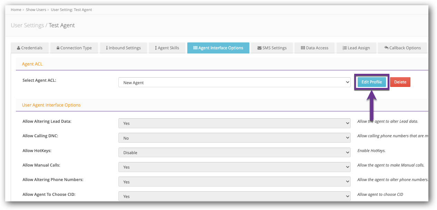Click the Edit Profile button
Viewport: 437px width, 210px height.
point(371,82)
